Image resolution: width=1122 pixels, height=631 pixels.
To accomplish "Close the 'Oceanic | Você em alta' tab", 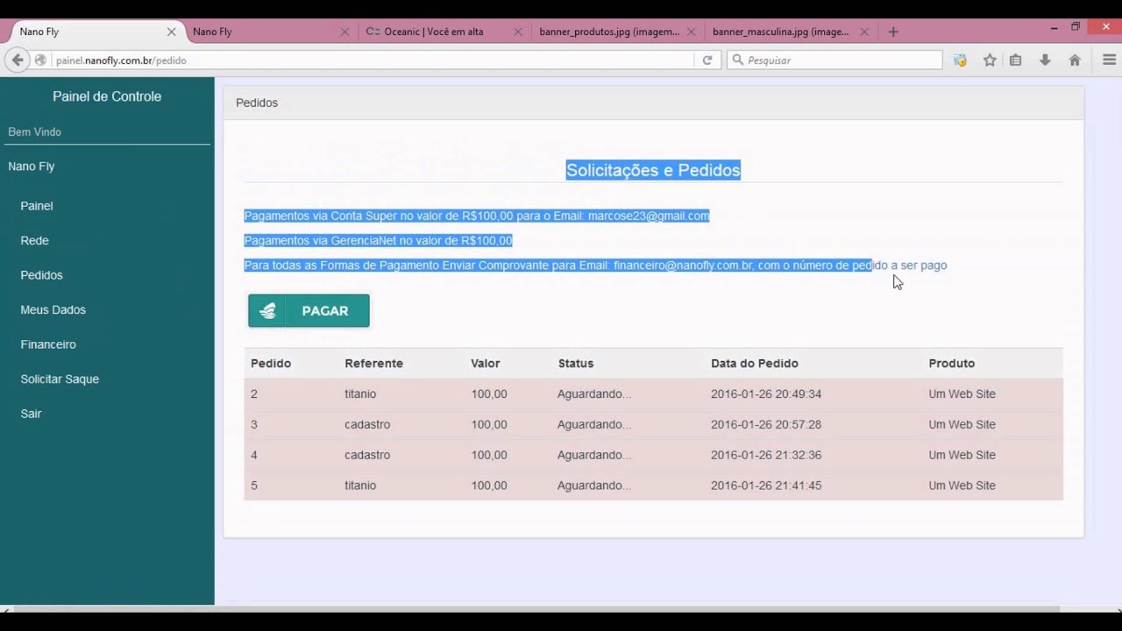I will click(x=518, y=32).
